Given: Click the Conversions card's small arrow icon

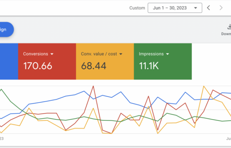Looking at the screenshot, I should coord(52,54).
